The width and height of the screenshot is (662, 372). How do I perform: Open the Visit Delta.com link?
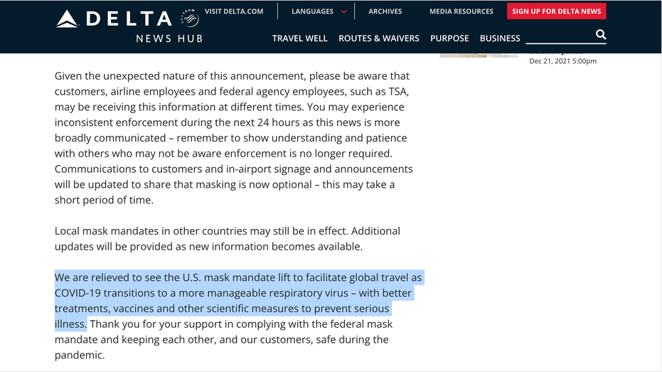pos(234,11)
